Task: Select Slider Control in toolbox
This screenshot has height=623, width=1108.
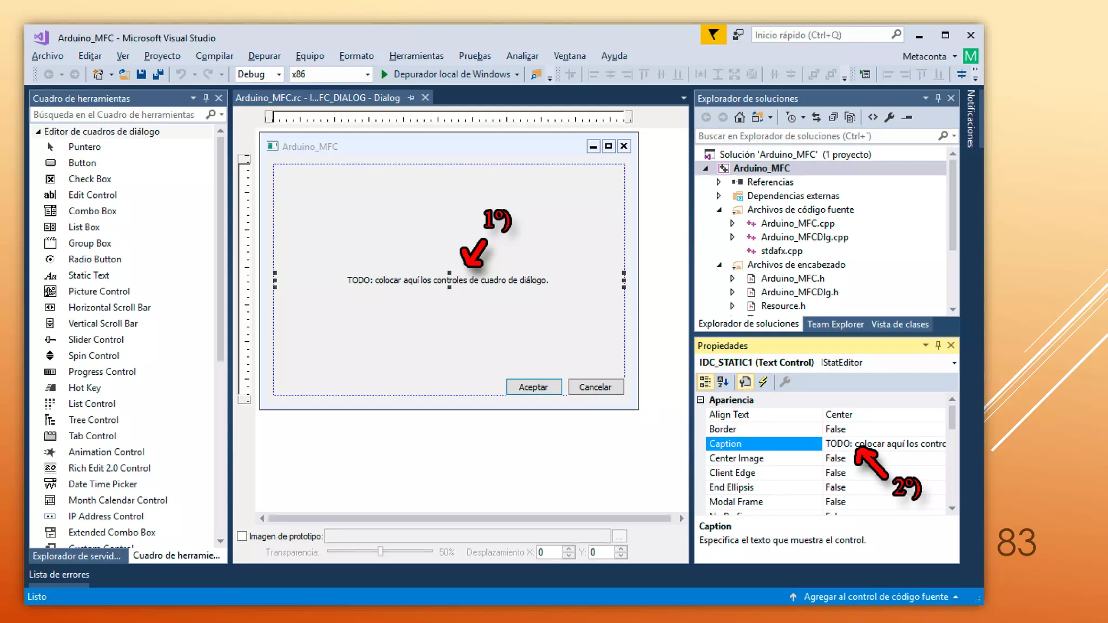Action: point(96,340)
